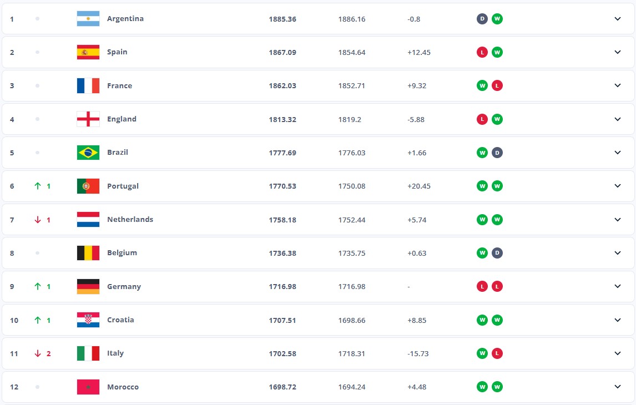Click Spain's total points 1867.09
The height and width of the screenshot is (405, 636).
tap(282, 52)
